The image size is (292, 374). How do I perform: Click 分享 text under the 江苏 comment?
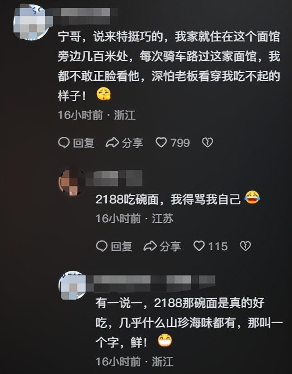[x=170, y=246]
